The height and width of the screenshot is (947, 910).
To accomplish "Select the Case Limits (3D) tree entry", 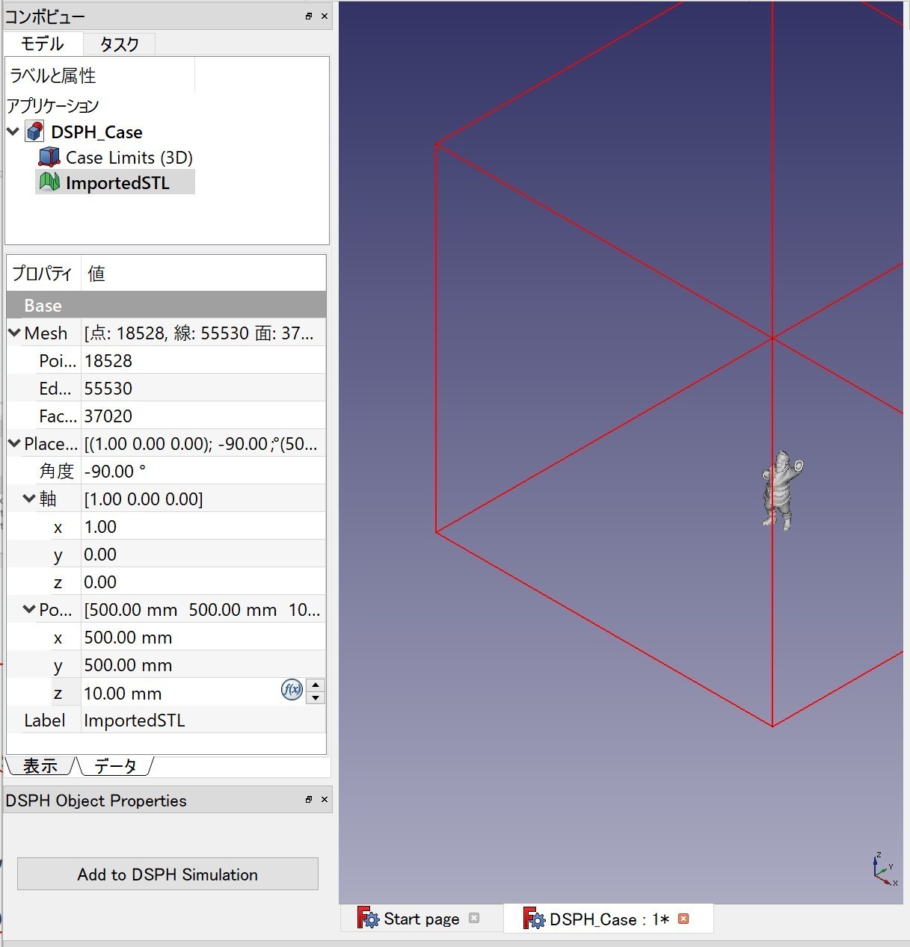I will click(129, 157).
